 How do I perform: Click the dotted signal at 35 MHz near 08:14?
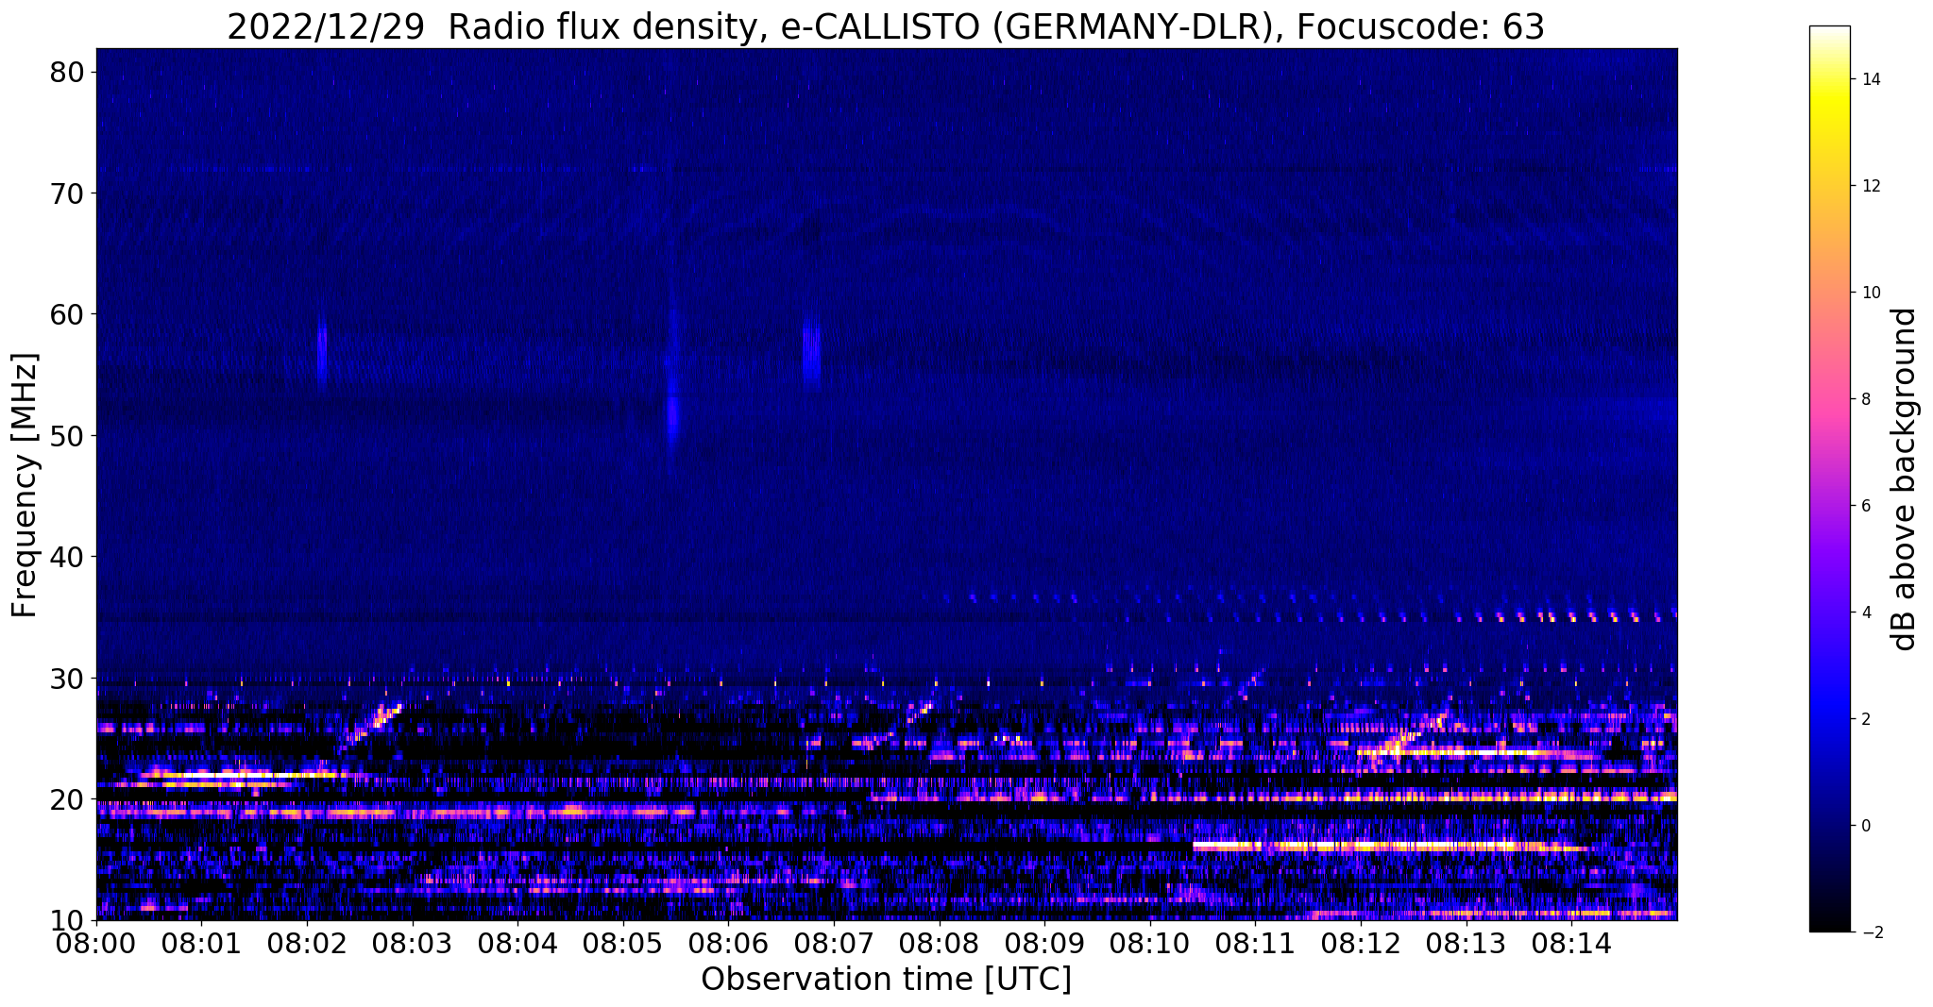(x=1572, y=617)
